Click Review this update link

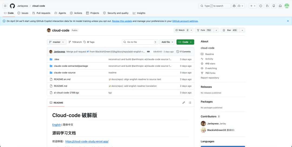122,21
